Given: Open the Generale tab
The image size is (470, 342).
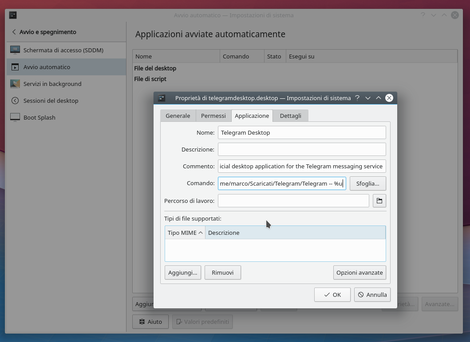Looking at the screenshot, I should click(178, 116).
